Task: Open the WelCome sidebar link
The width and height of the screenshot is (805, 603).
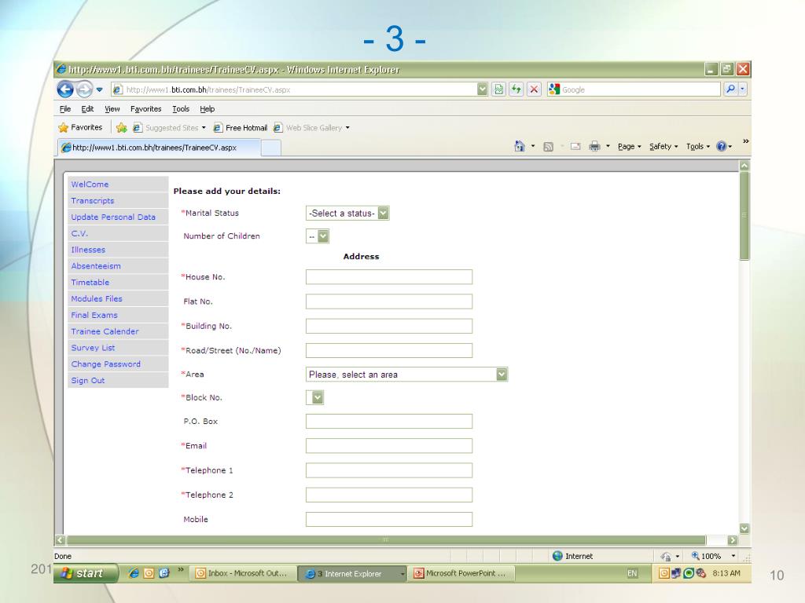Action: 90,184
